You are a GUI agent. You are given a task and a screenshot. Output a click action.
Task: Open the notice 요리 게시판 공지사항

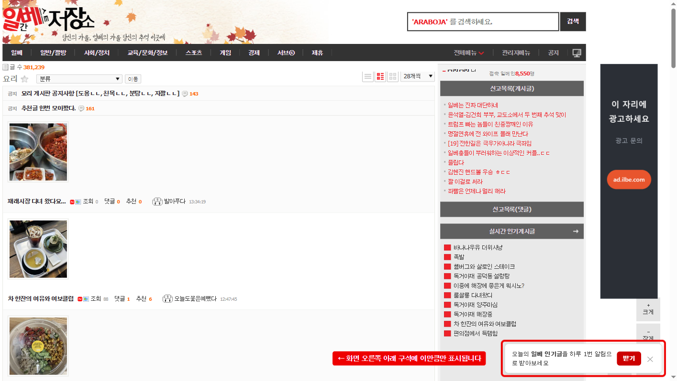[x=100, y=94]
